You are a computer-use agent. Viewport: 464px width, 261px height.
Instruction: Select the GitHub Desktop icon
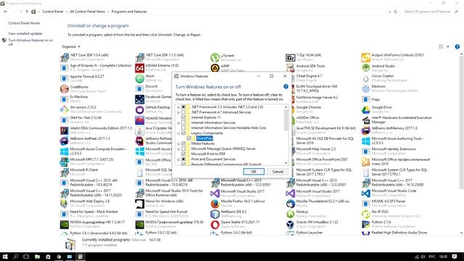pos(140,109)
